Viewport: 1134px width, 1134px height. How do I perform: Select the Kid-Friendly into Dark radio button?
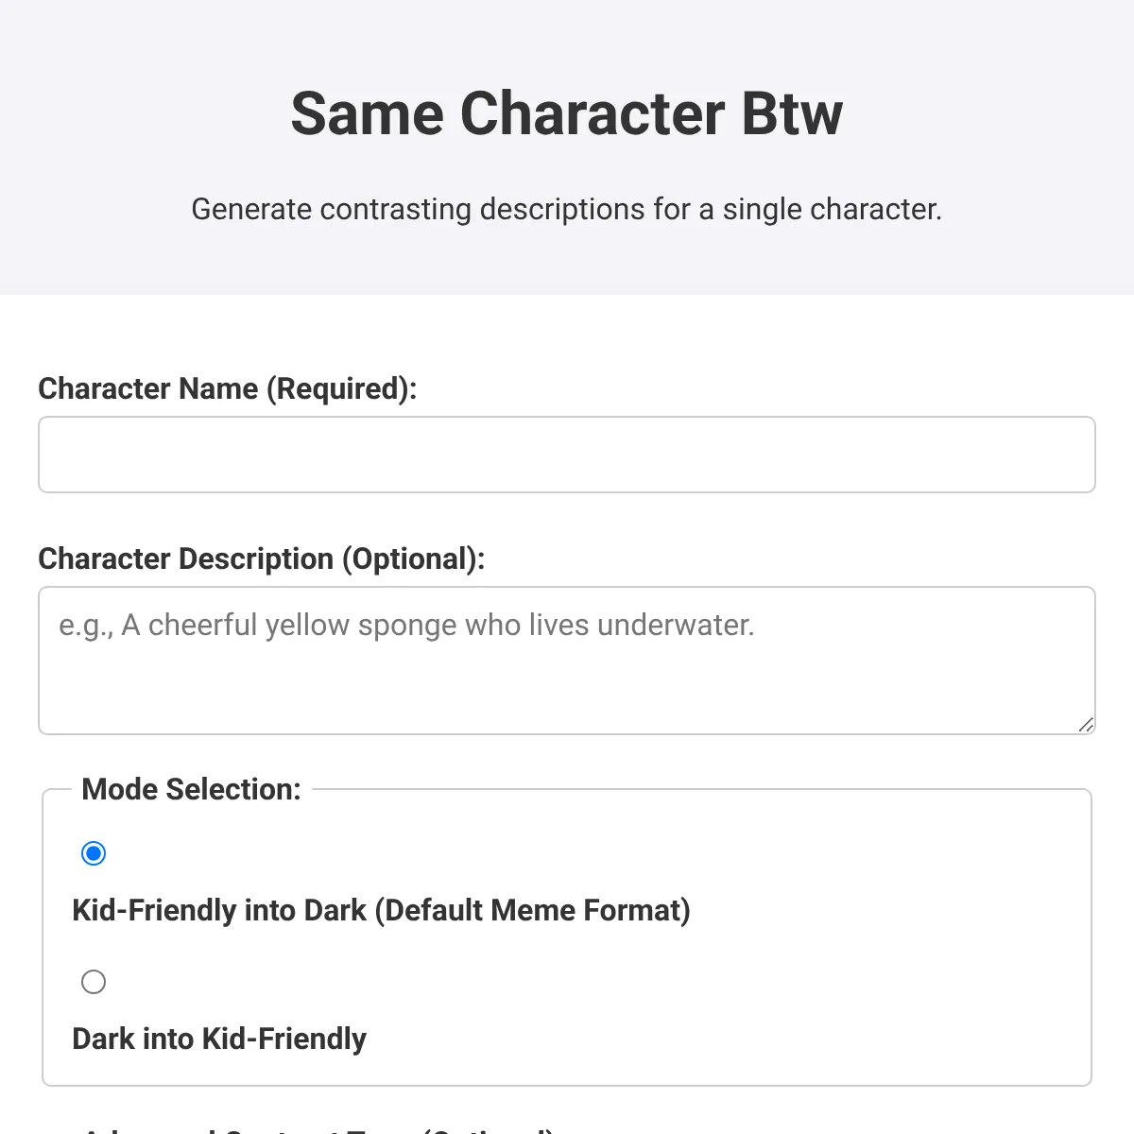[94, 853]
